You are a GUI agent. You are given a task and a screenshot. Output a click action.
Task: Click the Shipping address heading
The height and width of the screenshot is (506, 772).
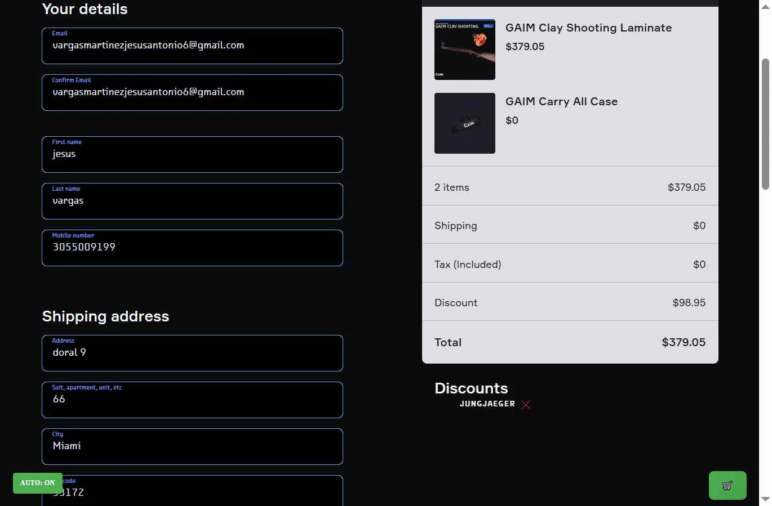105,316
